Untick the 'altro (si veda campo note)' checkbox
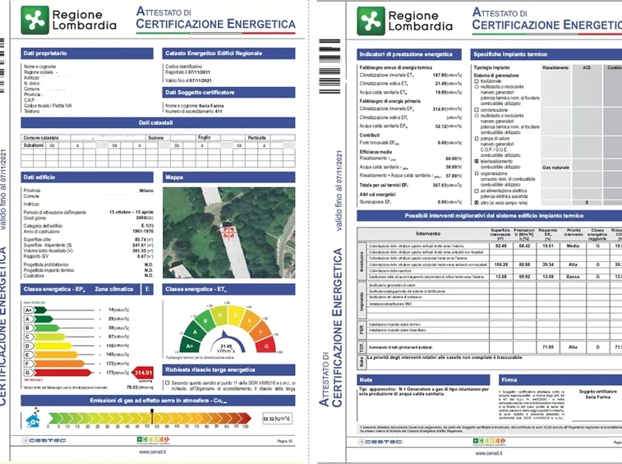This screenshot has width=622, height=464. (477, 203)
